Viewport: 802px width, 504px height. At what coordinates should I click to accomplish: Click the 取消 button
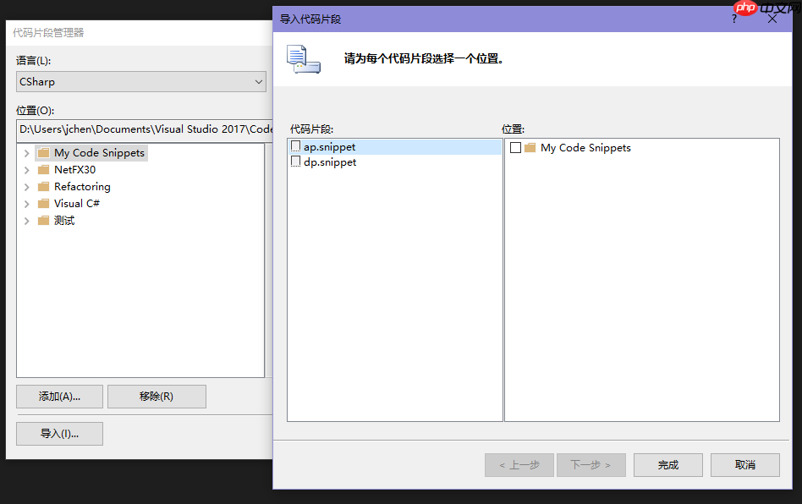pyautogui.click(x=744, y=464)
